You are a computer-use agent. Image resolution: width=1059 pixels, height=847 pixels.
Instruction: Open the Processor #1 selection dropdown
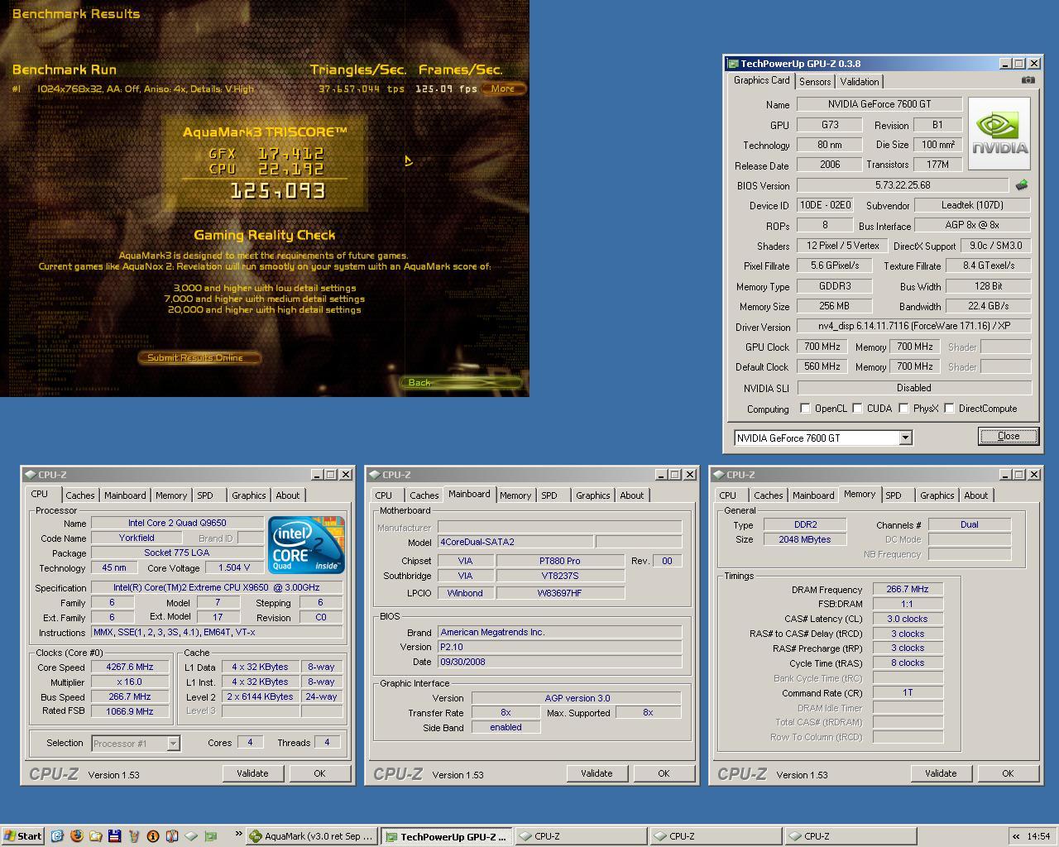173,743
